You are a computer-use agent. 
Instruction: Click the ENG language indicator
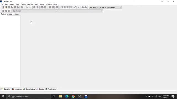pos(159,97)
